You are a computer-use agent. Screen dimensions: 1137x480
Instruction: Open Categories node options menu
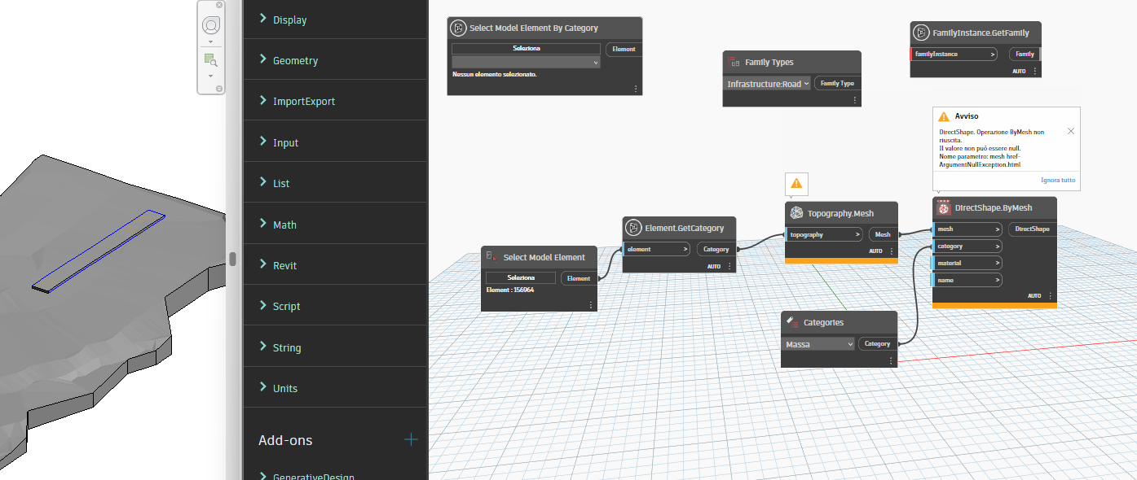coord(892,360)
